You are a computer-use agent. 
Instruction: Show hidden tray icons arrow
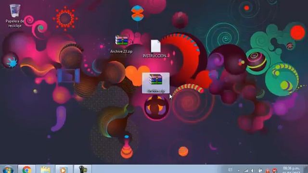(239, 171)
